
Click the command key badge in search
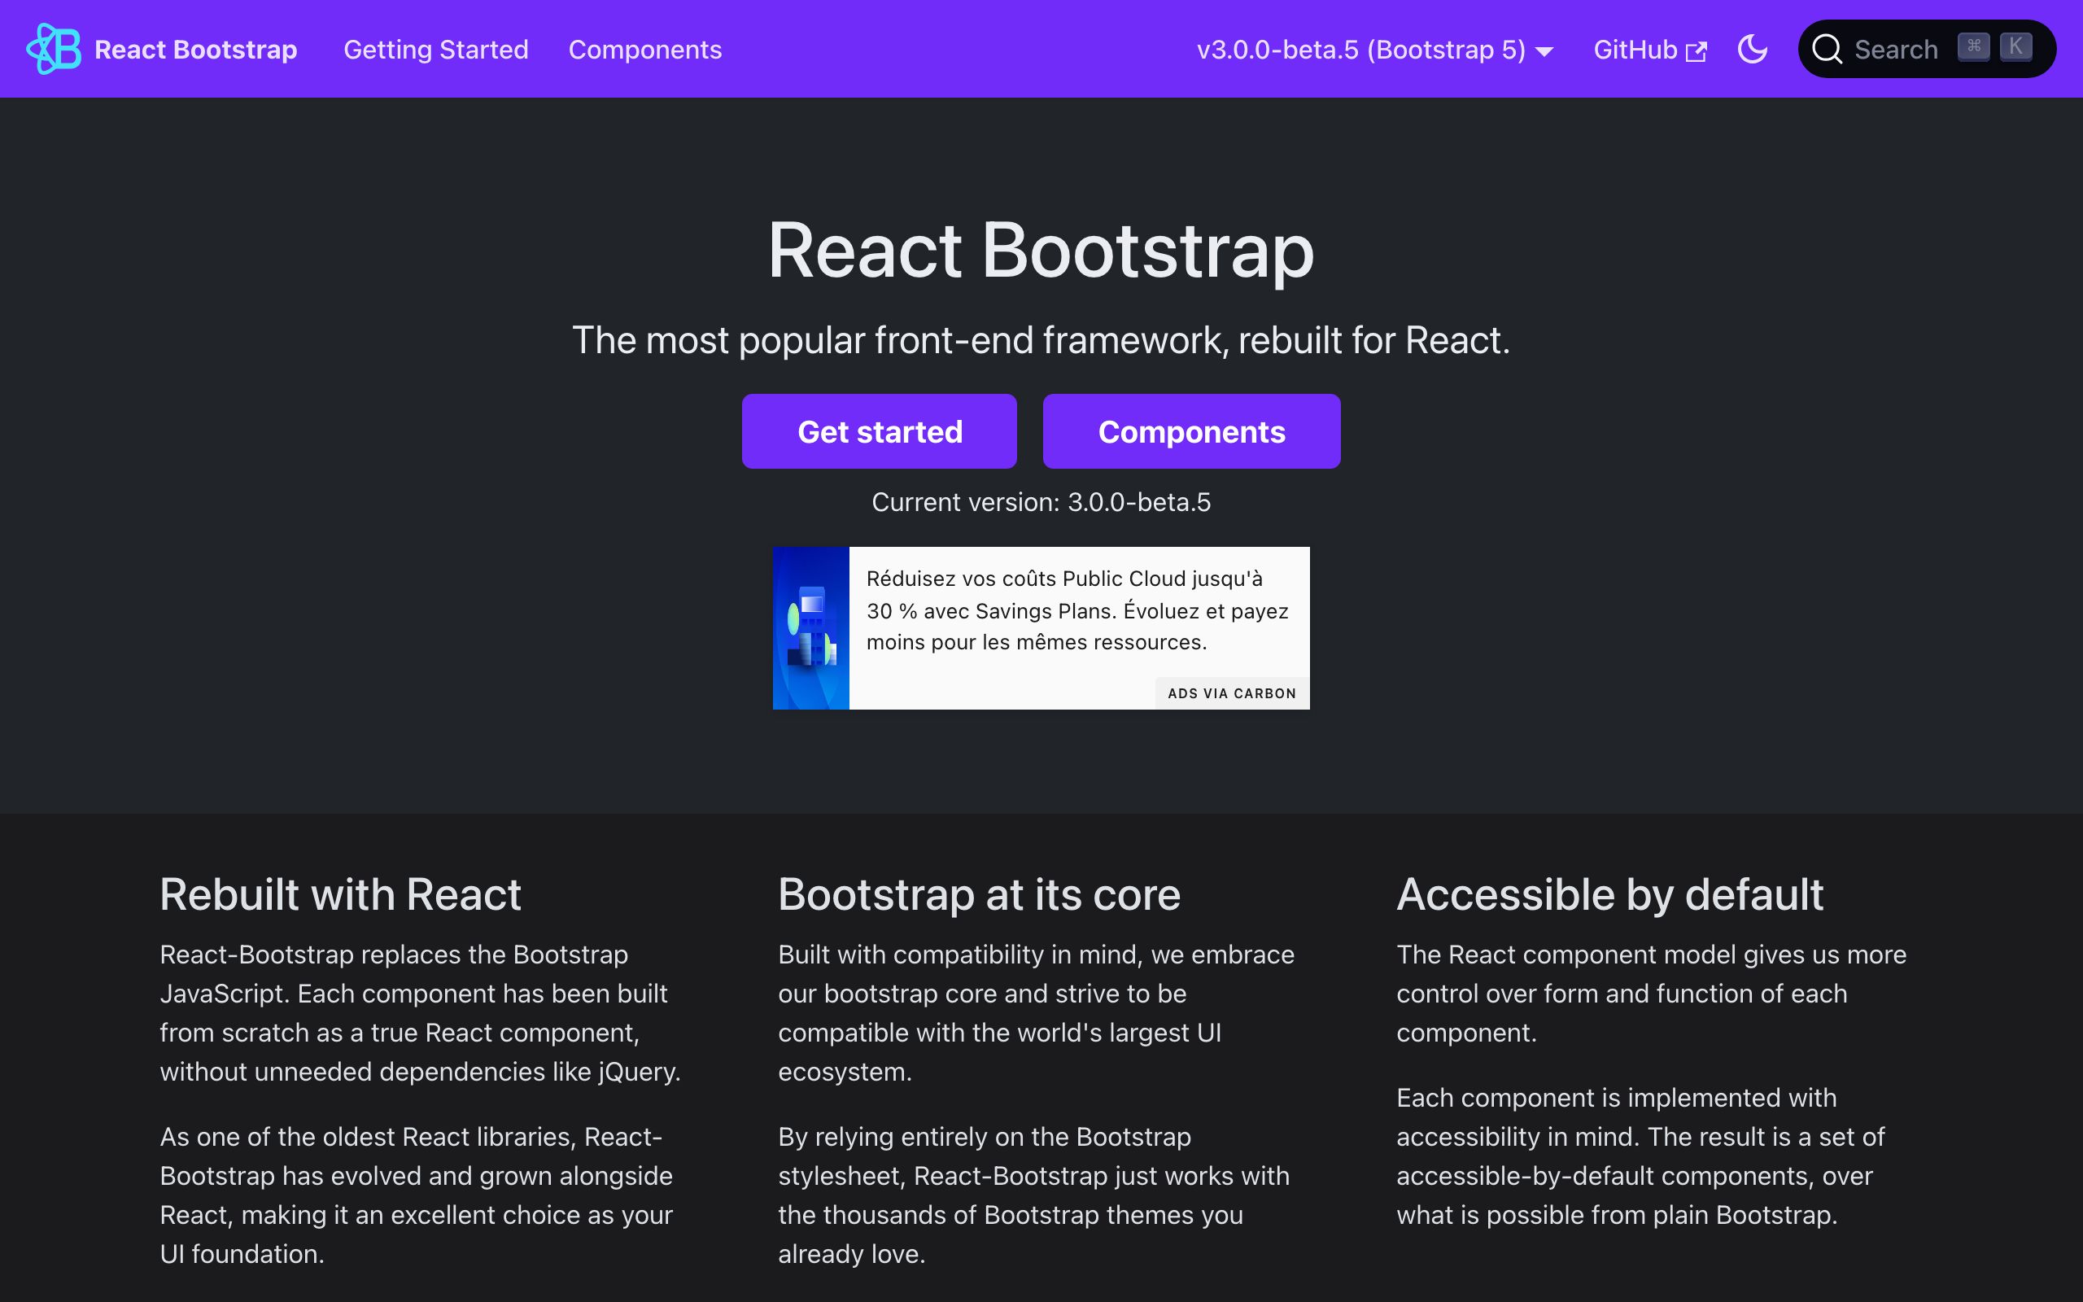pos(1974,46)
